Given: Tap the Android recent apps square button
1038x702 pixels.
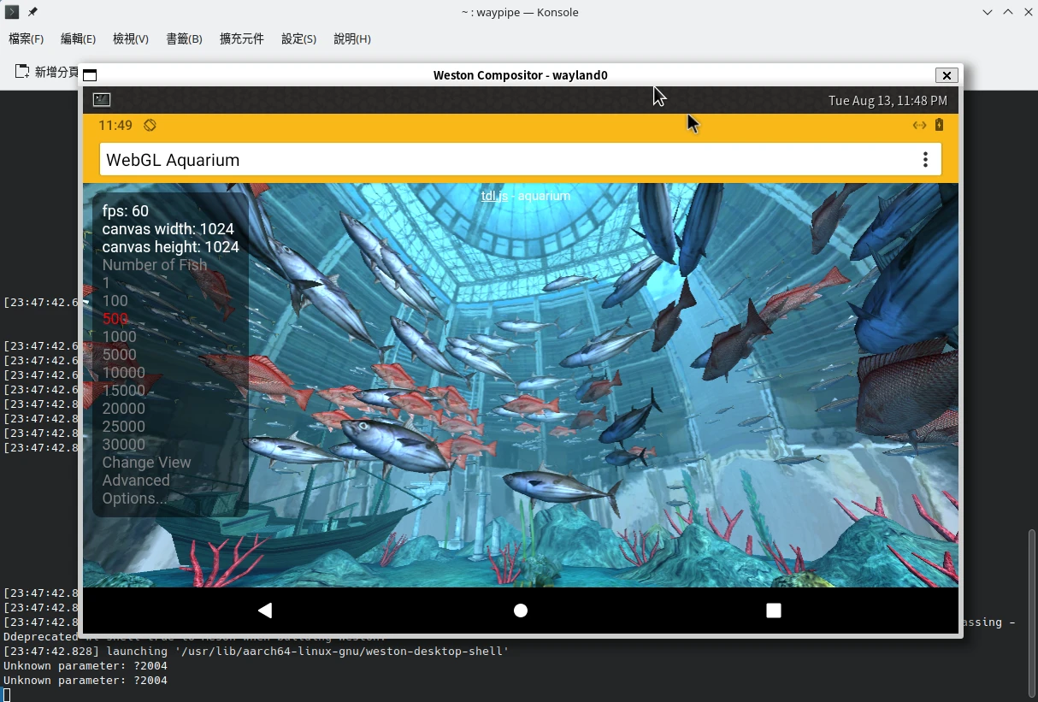Looking at the screenshot, I should (x=773, y=610).
